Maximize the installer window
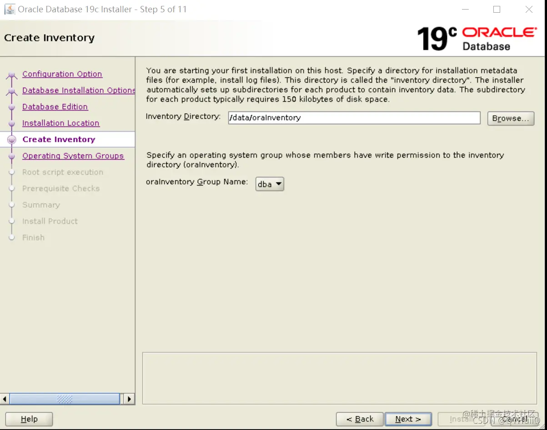The image size is (547, 430). click(x=497, y=9)
